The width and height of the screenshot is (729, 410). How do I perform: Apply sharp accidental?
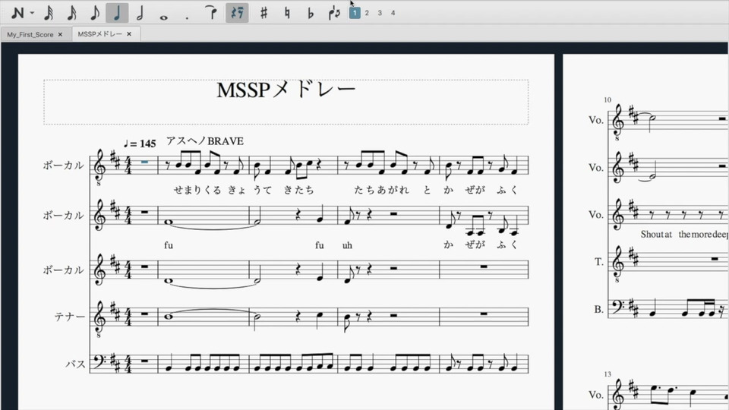264,13
